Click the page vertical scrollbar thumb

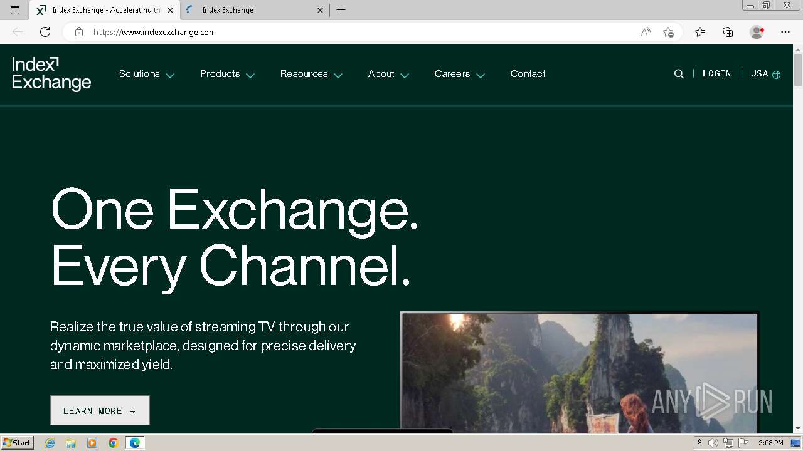tap(798, 70)
